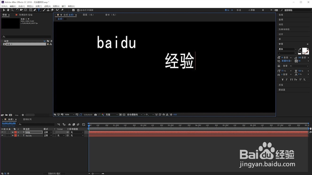
Task: Select the Hand tool
Action: click(x=8, y=10)
